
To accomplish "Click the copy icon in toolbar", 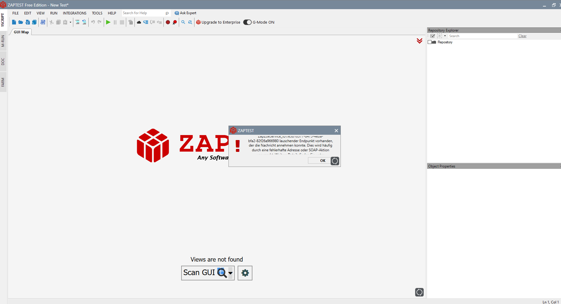I will [58, 22].
